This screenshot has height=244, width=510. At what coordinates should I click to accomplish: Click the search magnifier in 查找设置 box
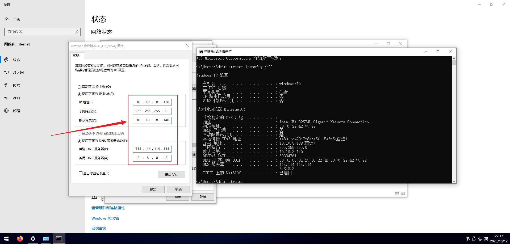click(77, 32)
